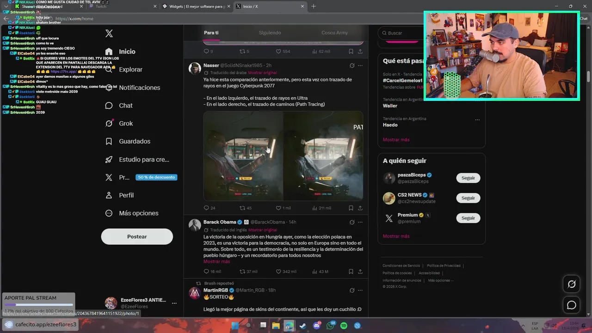Ask Grok about Nasser's tweet
The image size is (592, 333).
352,66
